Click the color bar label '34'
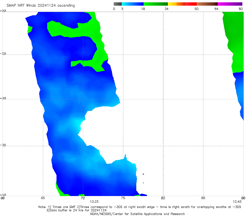This screenshot has height=216, width=246. pos(167,9)
